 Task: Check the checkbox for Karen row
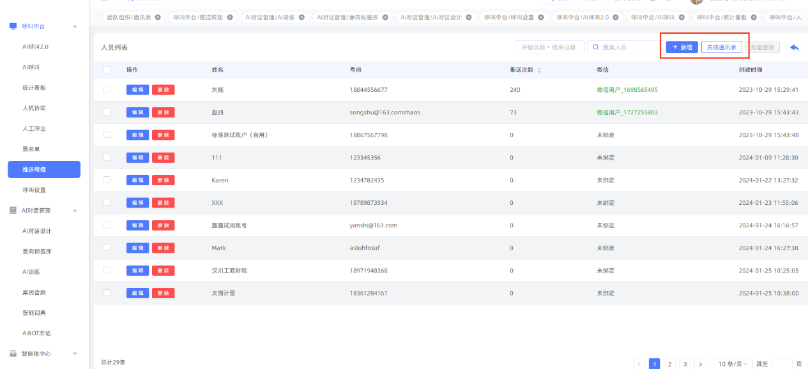click(x=107, y=180)
